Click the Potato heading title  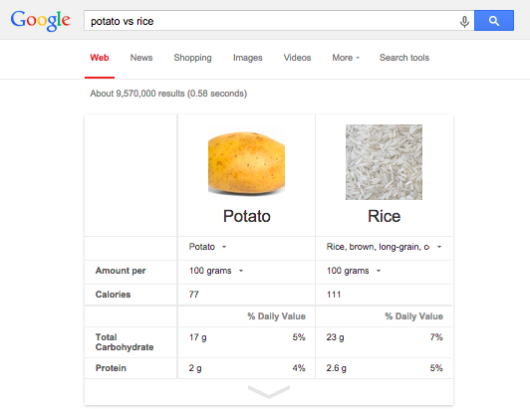pyautogui.click(x=247, y=216)
